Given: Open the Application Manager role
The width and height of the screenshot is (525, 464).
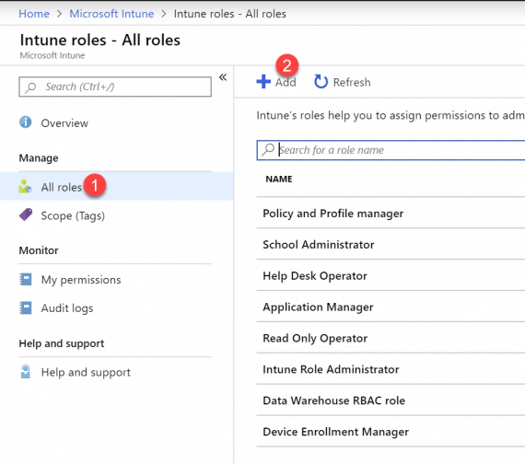Looking at the screenshot, I should tap(318, 307).
